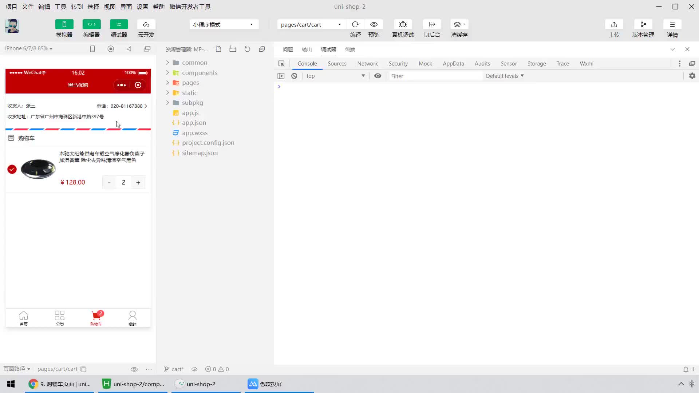Screen dimensions: 699x393
Task: Click increase quantity + button
Action: [x=138, y=182]
